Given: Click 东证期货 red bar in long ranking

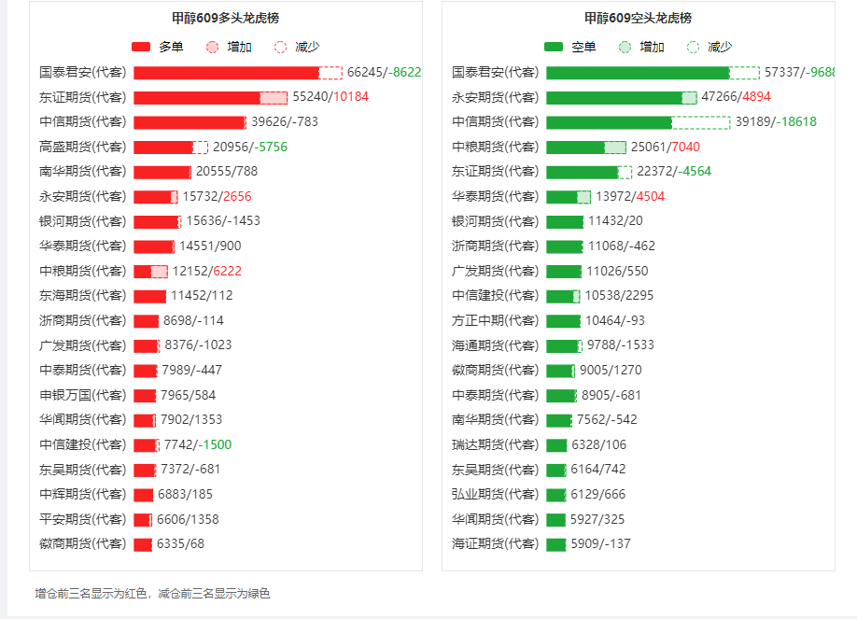Looking at the screenshot, I should pos(197,98).
